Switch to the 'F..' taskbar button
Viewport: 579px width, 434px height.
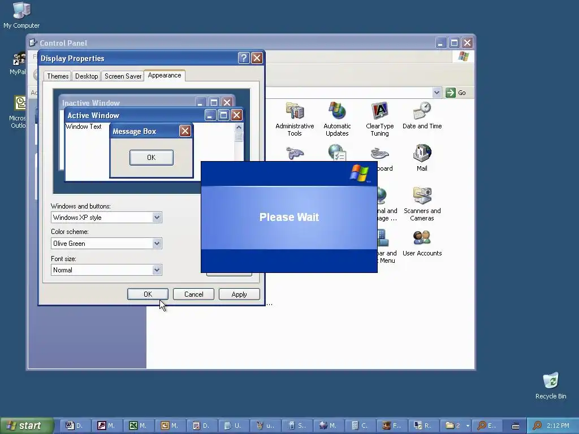391,426
